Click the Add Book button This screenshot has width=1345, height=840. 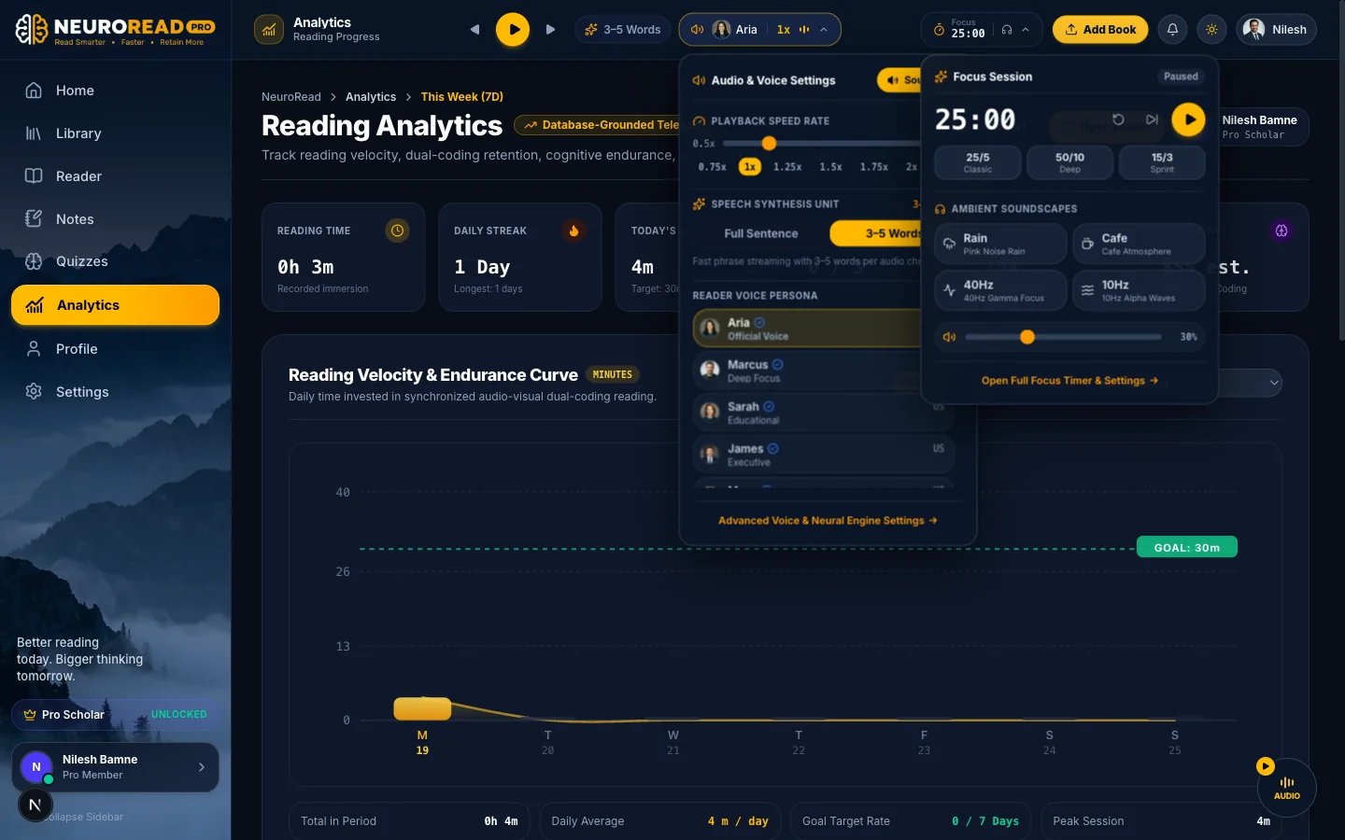coord(1100,30)
